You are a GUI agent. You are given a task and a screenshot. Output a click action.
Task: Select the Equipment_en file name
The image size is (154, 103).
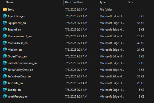coord(17,23)
